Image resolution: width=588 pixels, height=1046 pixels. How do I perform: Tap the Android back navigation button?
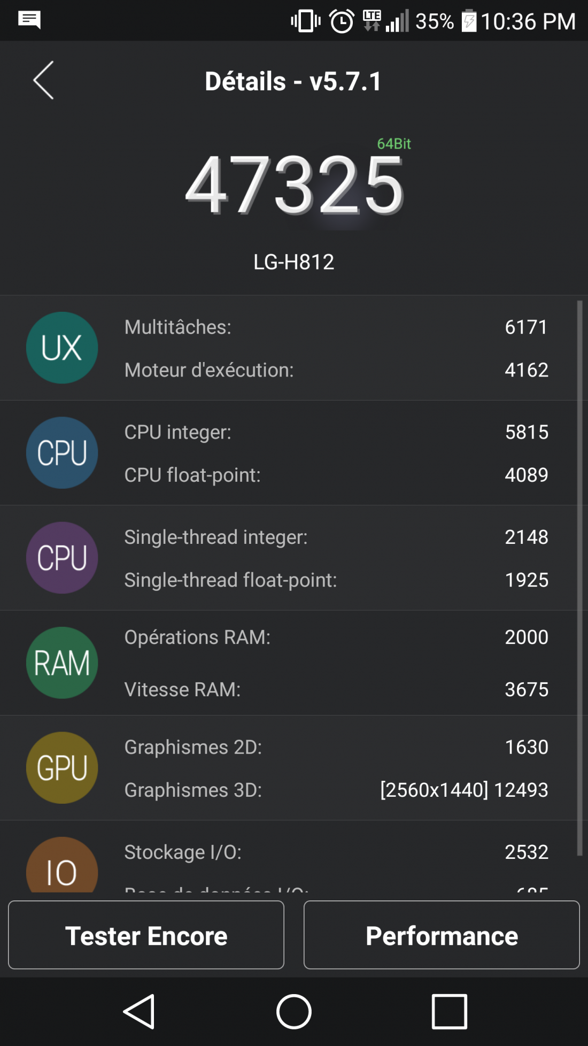140,1011
